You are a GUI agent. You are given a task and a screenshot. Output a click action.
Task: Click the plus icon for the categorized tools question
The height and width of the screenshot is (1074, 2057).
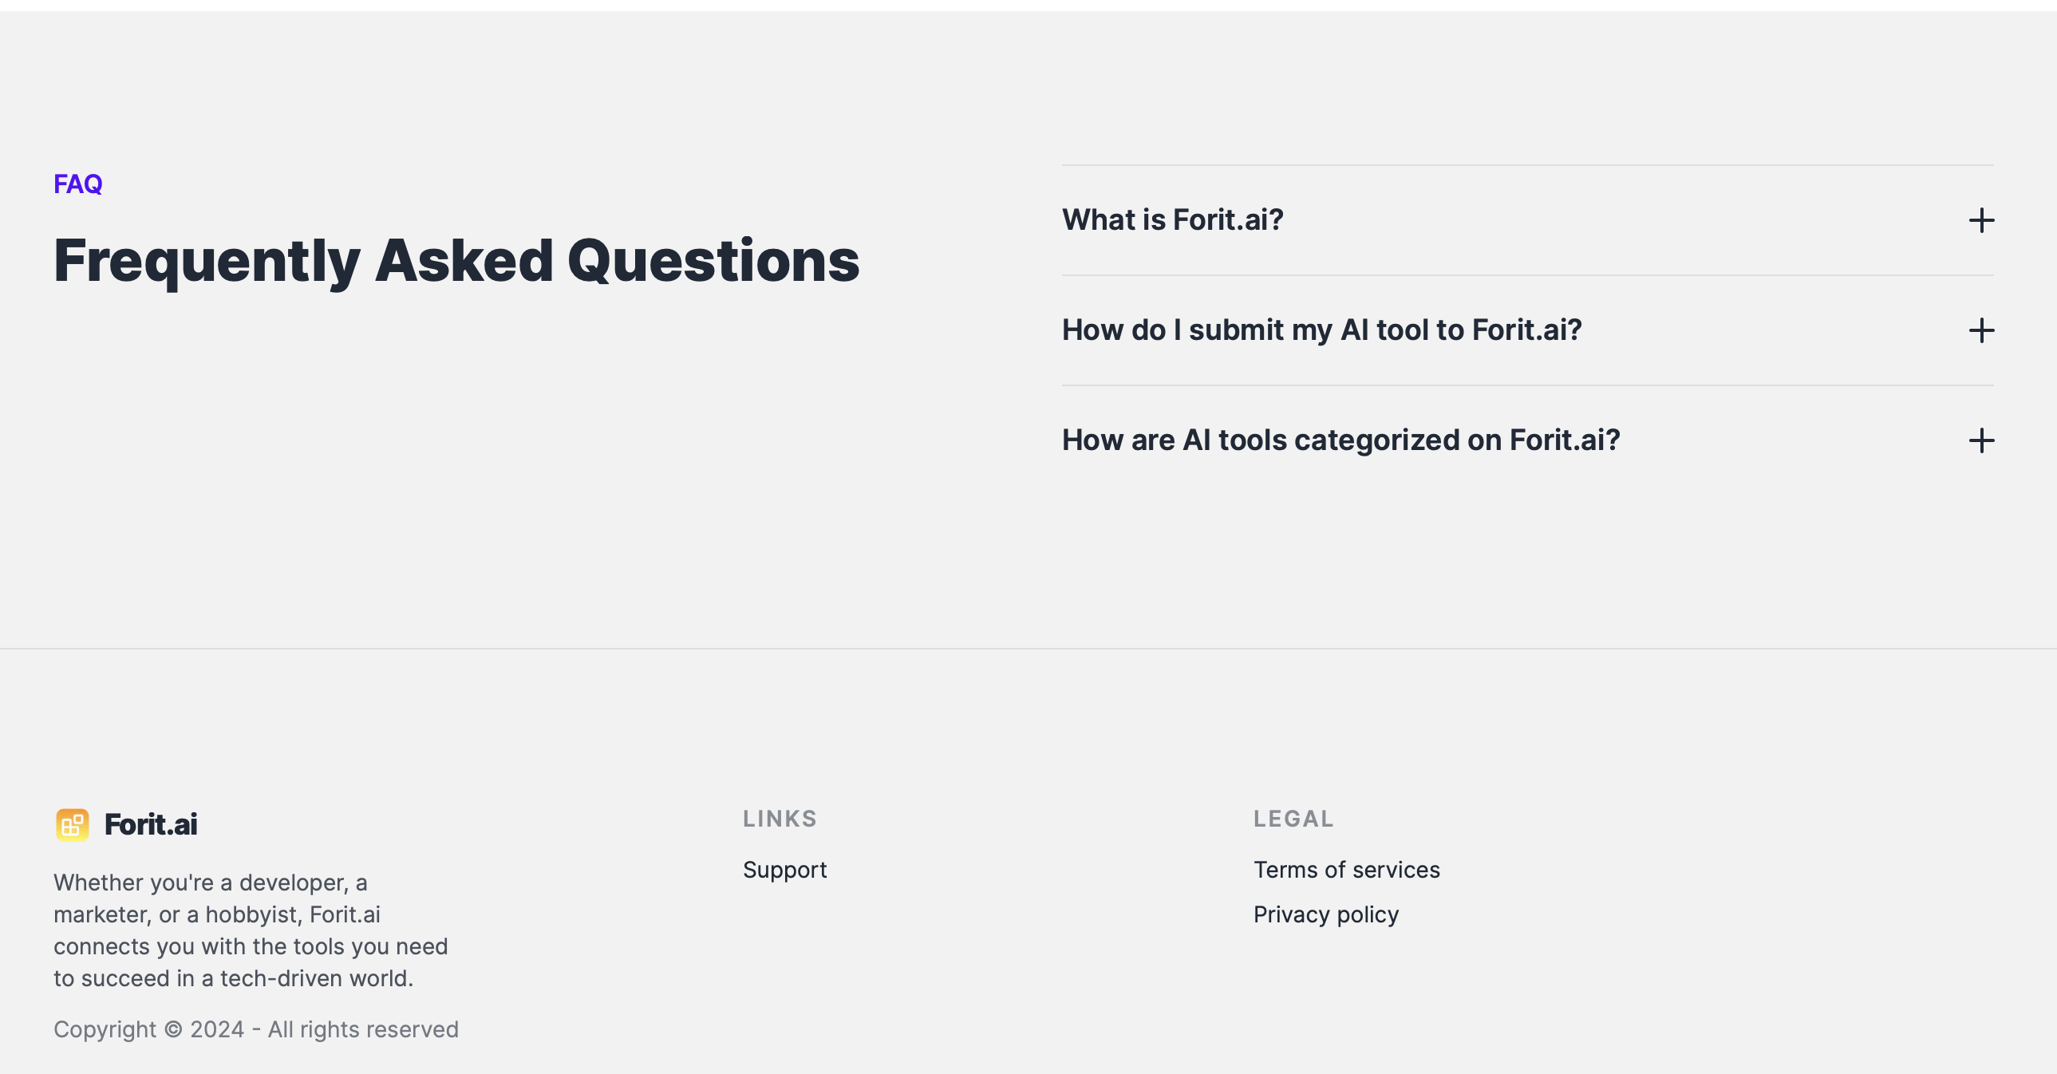pos(1980,440)
